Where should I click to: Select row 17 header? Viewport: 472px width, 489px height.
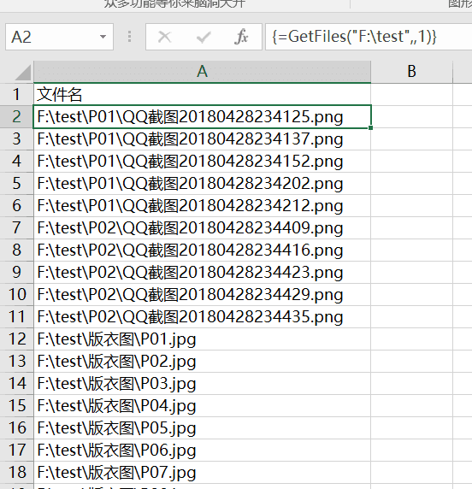coord(17,451)
